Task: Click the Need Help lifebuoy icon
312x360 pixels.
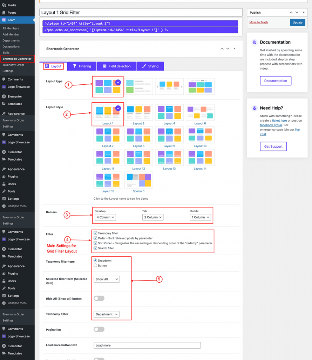Action: coord(255,108)
